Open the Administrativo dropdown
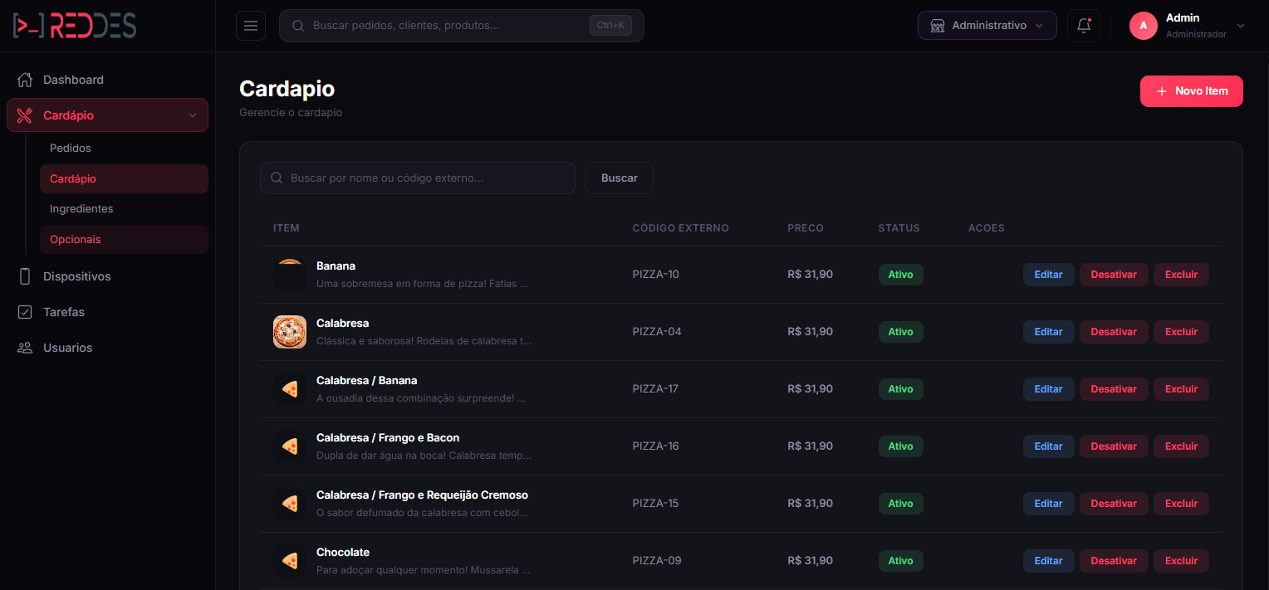The height and width of the screenshot is (590, 1269). (987, 26)
